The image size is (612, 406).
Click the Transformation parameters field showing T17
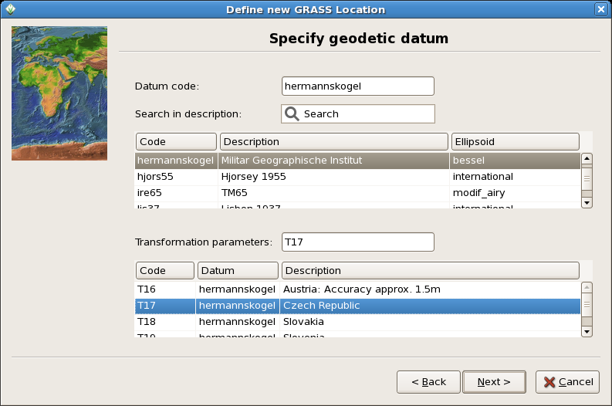[358, 242]
